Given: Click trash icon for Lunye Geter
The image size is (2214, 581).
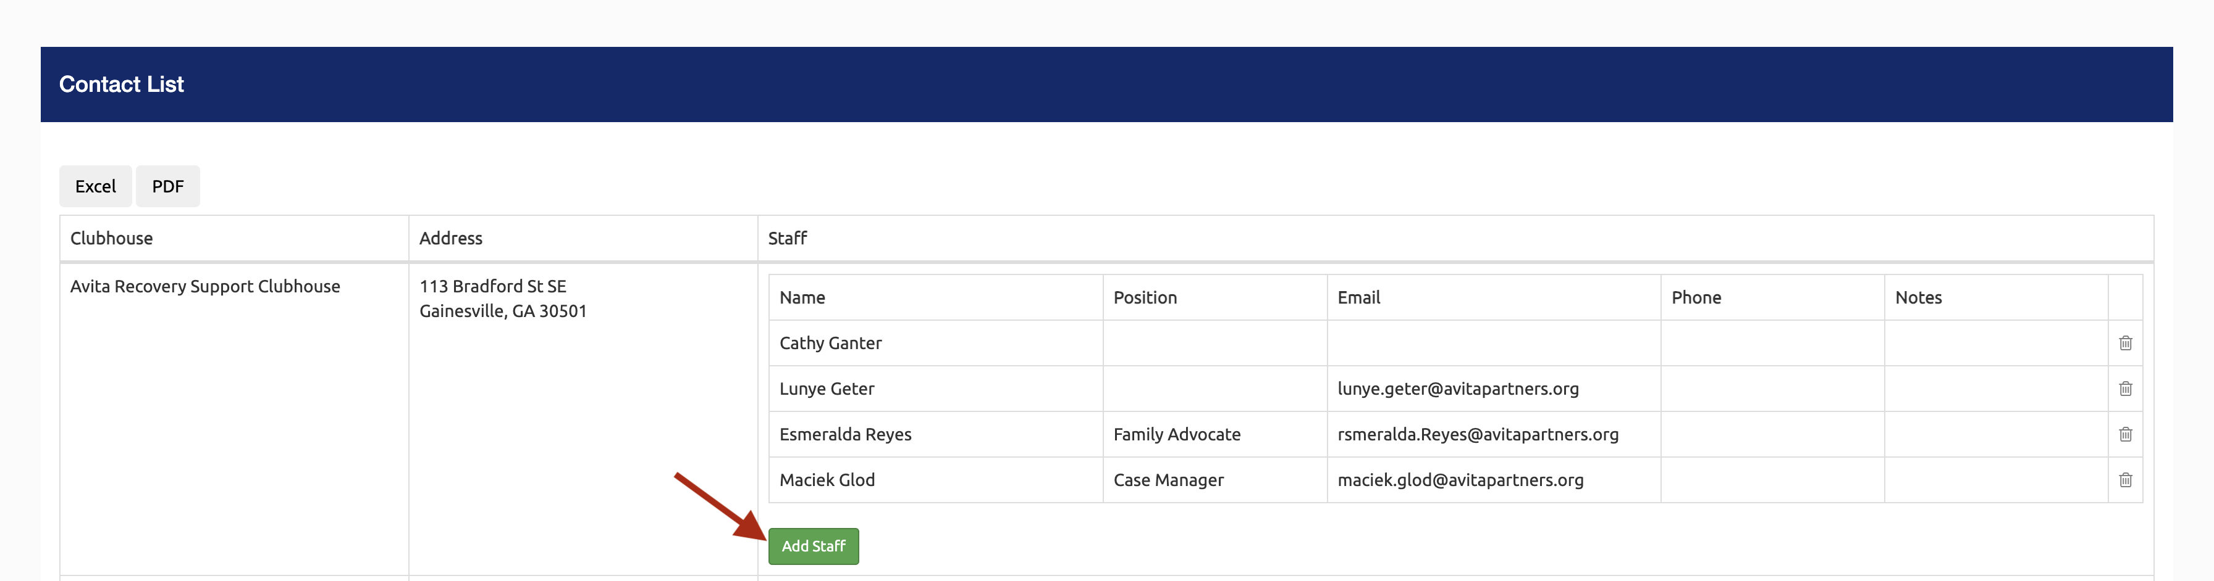Looking at the screenshot, I should point(2124,389).
